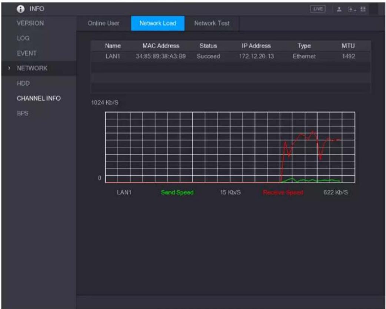Click the red Receive Speed legend
Screen dimensions: 386x309
click(x=283, y=192)
